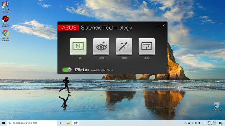Screen dimensions: 225x126
Task: Close the Splendid Technology window
Action: (x=164, y=26)
